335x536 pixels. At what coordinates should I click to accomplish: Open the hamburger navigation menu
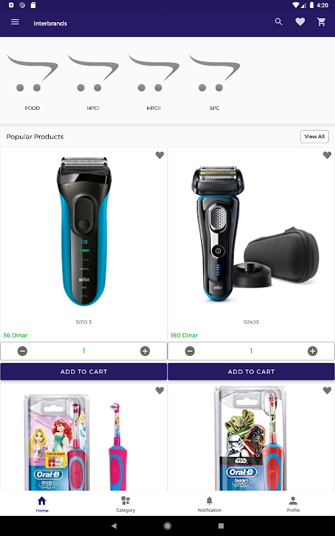(15, 22)
